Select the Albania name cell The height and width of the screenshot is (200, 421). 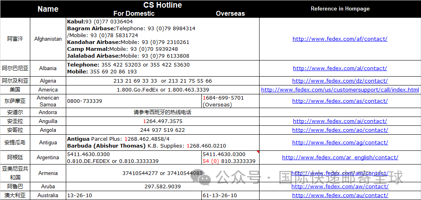coord(48,69)
